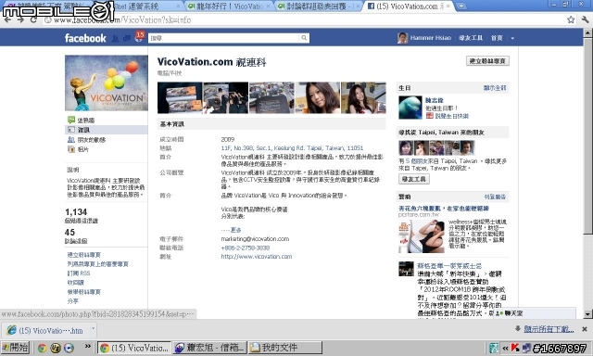Screen dimensions: 593x356
Task: Open friend requests icon in Facebook header
Action: [x=115, y=38]
